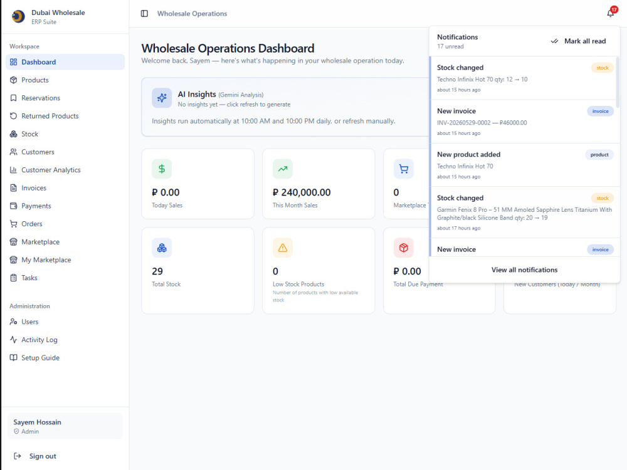Click the This Month Sales trend icon
The image size is (627, 470).
[283, 169]
